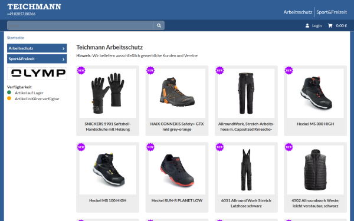Open Arbeitsschutz in the top navigation
This screenshot has width=354, height=221.
click(298, 12)
